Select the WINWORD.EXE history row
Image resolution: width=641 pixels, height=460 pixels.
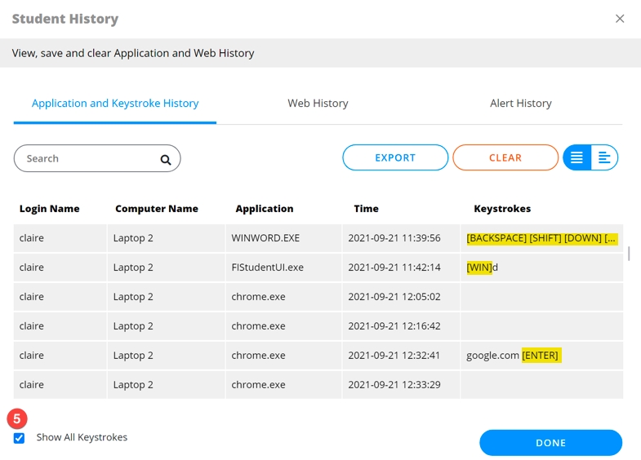tap(265, 238)
